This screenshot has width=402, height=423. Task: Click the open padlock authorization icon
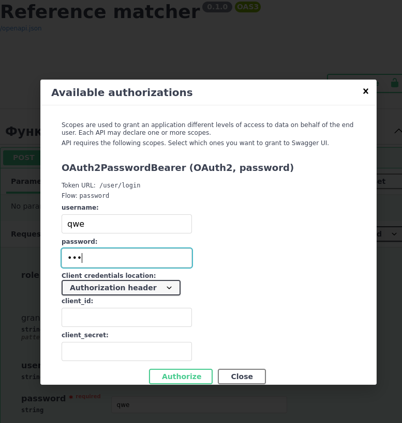coord(394,83)
